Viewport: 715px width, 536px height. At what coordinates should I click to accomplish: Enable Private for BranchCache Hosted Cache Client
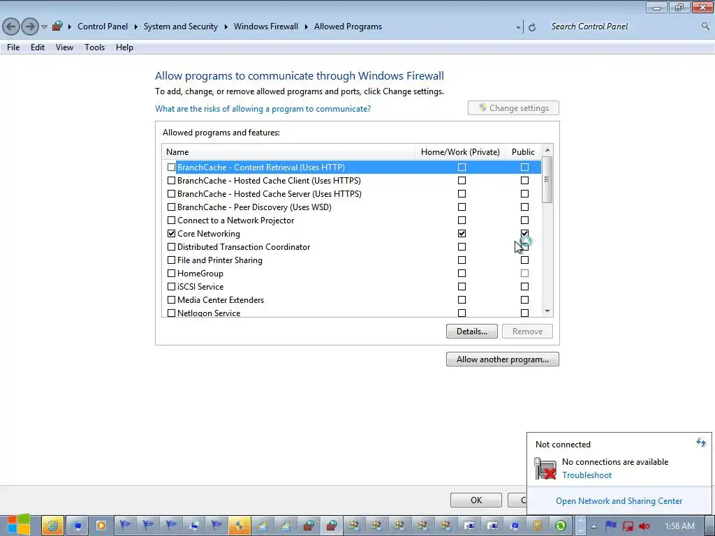point(462,181)
